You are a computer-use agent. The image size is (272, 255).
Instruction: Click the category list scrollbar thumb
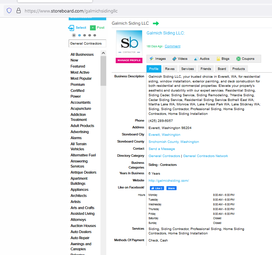coord(103,71)
